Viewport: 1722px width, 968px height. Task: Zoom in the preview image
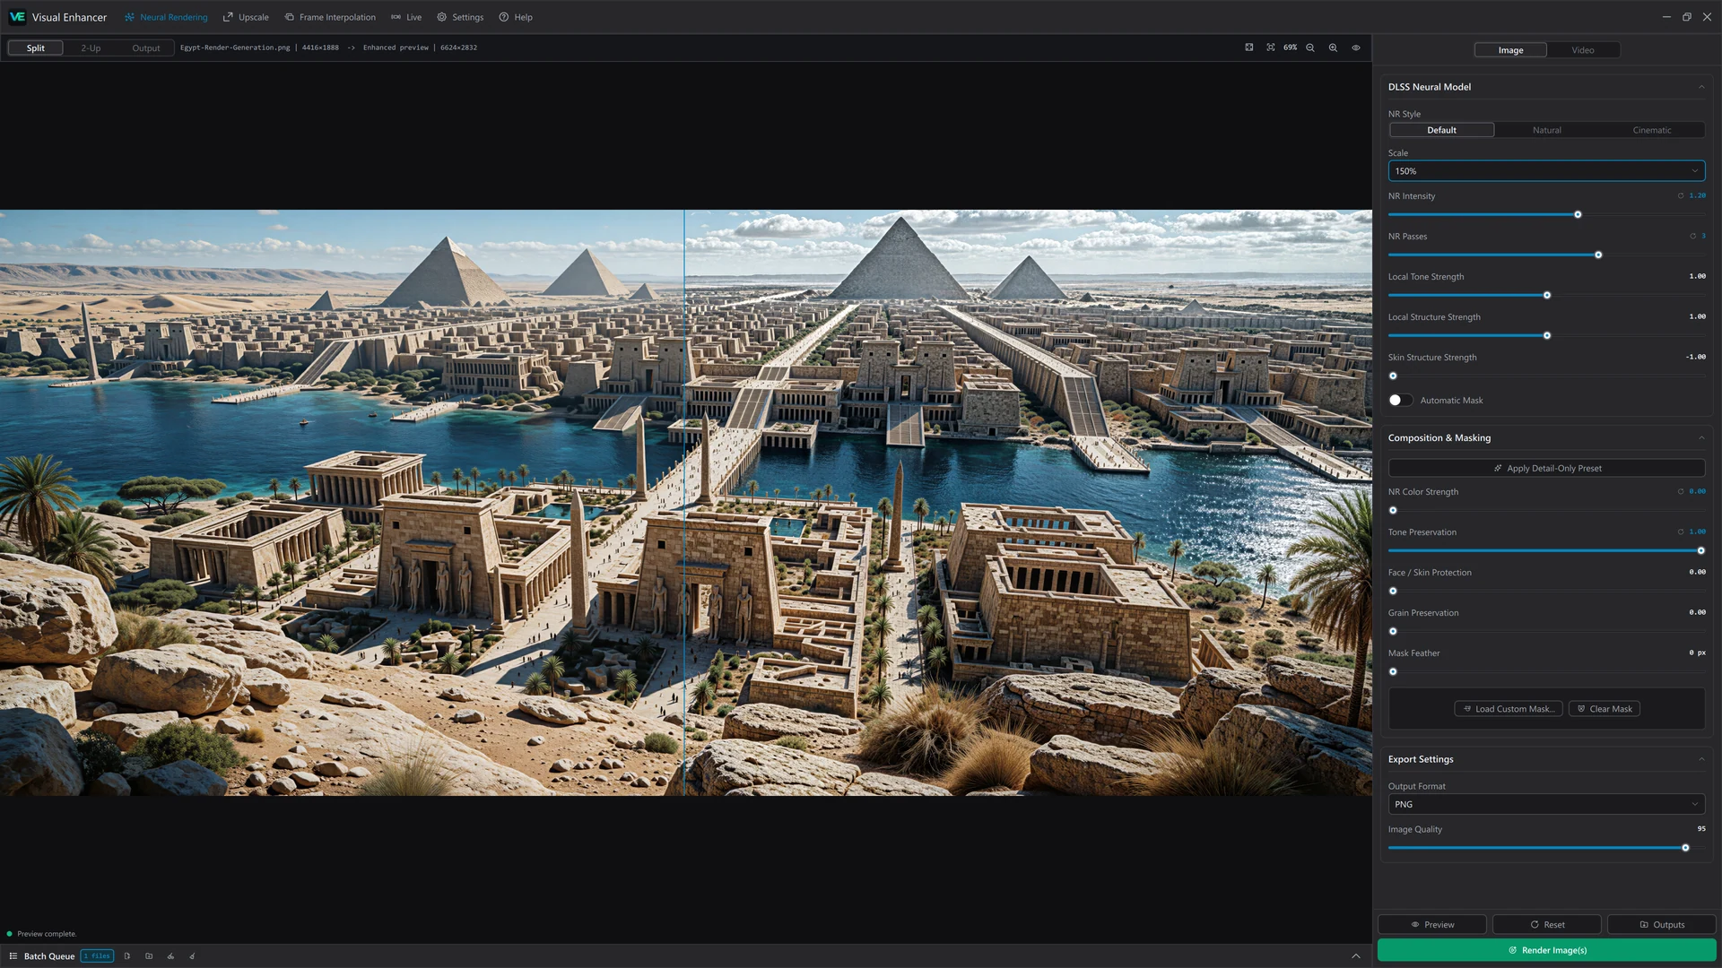coord(1333,48)
